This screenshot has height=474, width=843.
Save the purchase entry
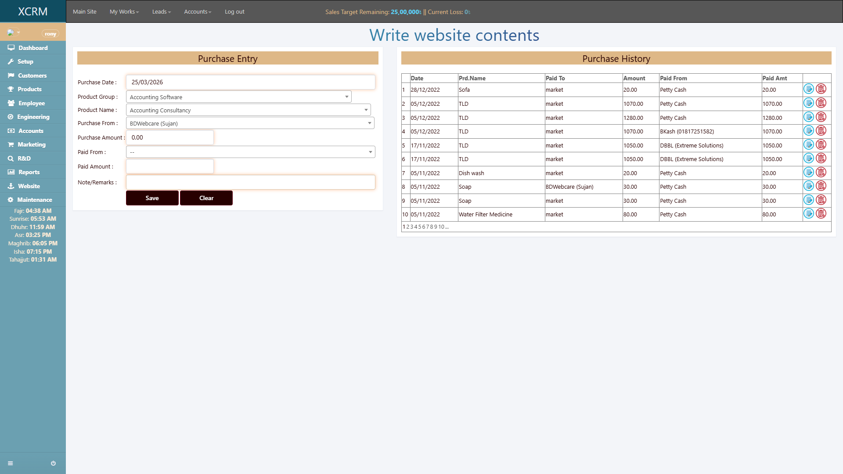[152, 197]
